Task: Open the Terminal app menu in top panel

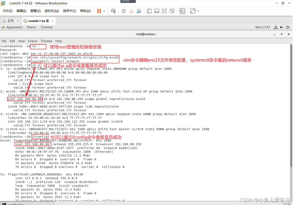Action: 46,27
